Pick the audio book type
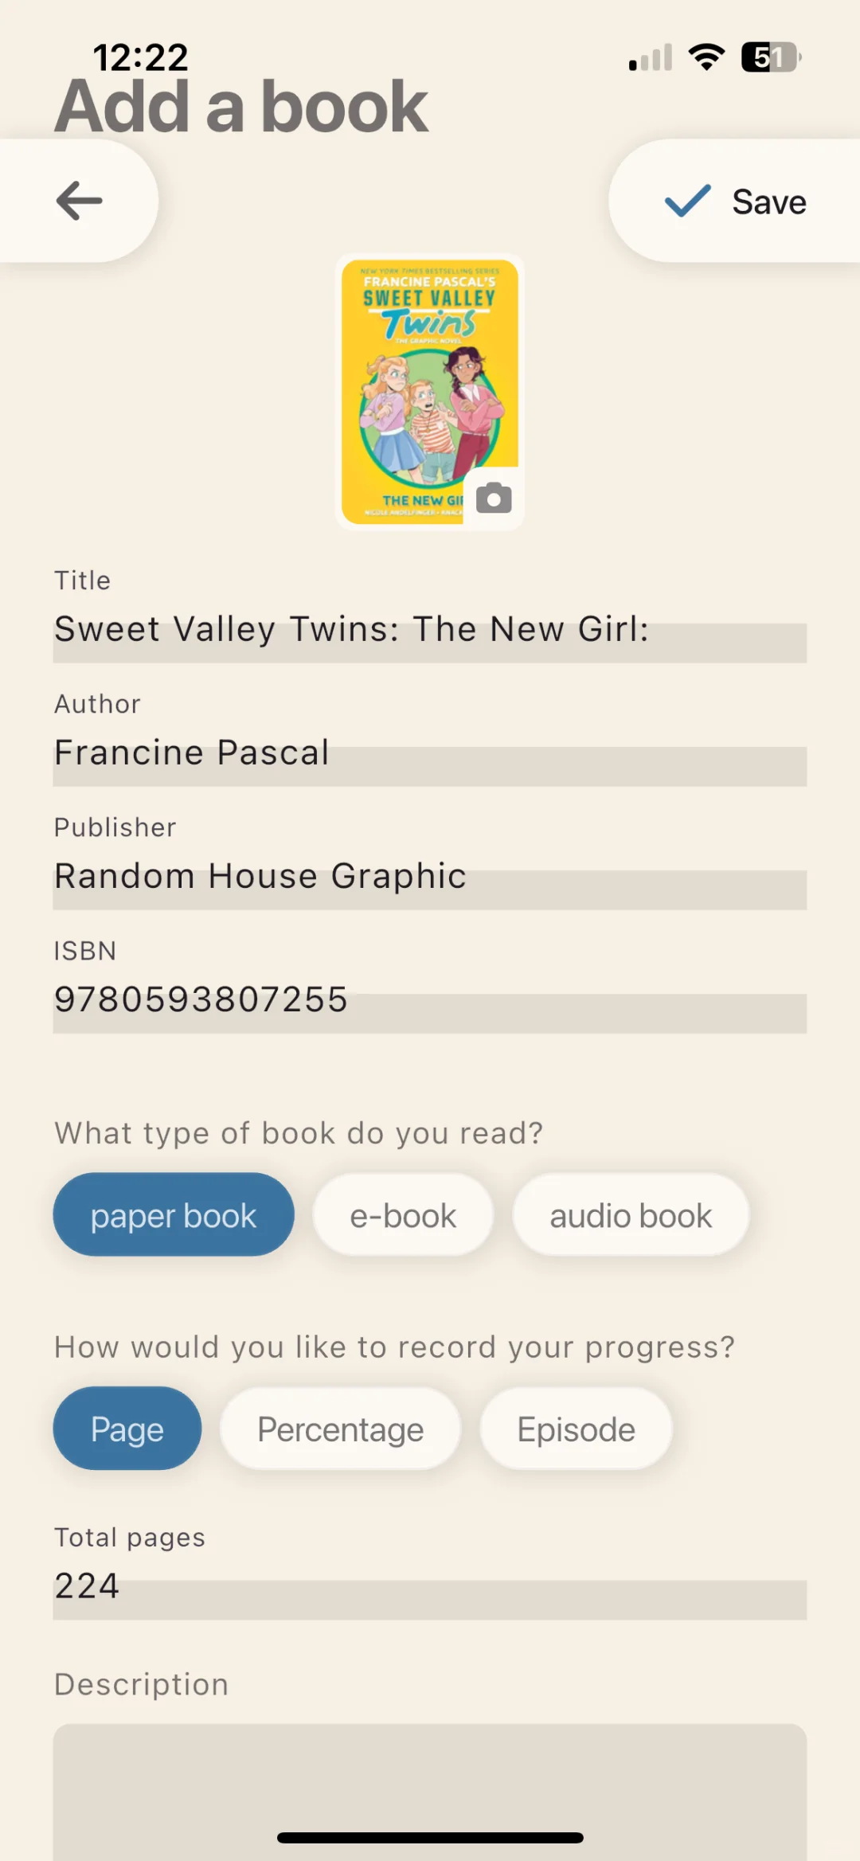The height and width of the screenshot is (1861, 860). [631, 1215]
